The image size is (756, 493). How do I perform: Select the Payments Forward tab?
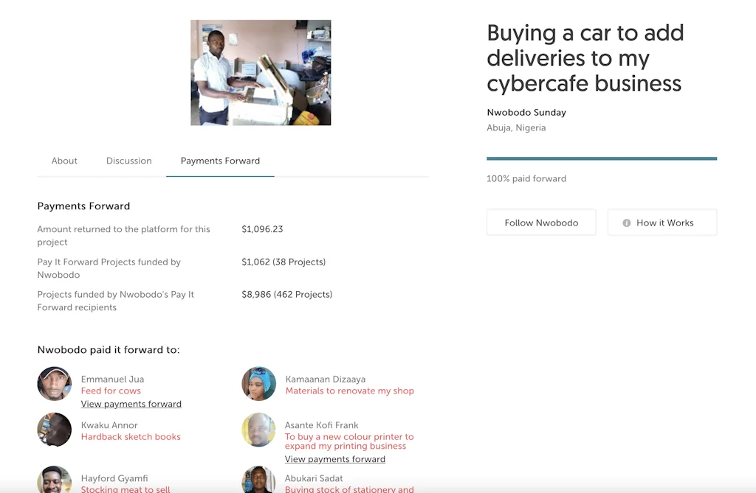click(220, 161)
